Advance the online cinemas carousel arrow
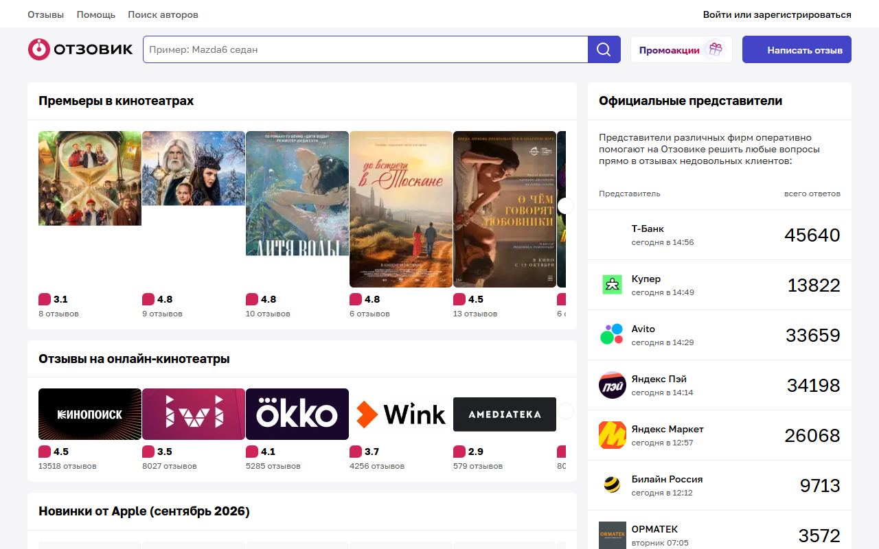This screenshot has height=549, width=879. tap(565, 411)
